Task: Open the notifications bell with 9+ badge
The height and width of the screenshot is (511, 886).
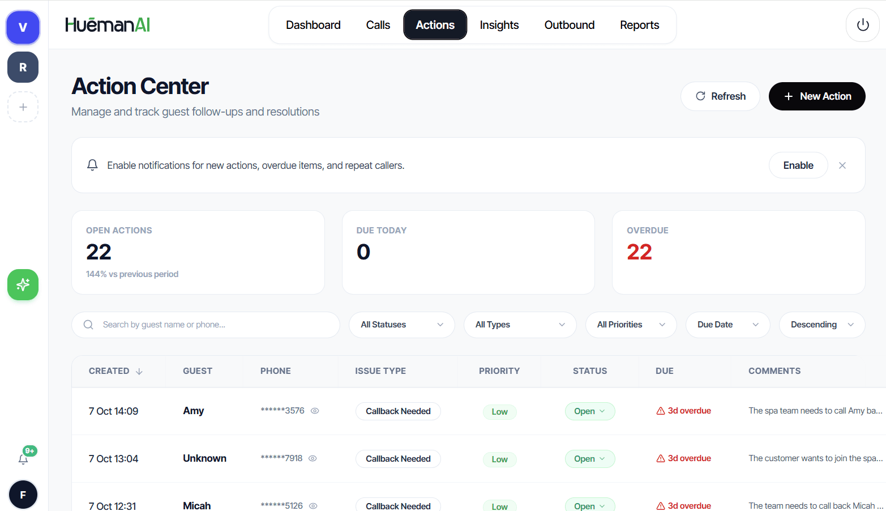Action: (x=23, y=459)
